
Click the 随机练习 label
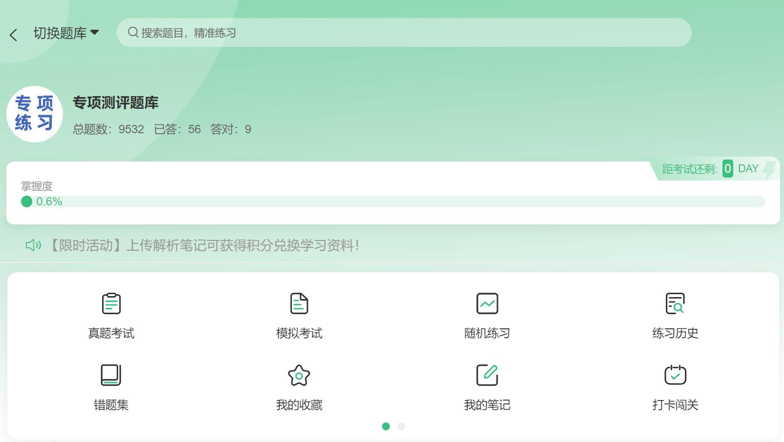click(x=487, y=333)
